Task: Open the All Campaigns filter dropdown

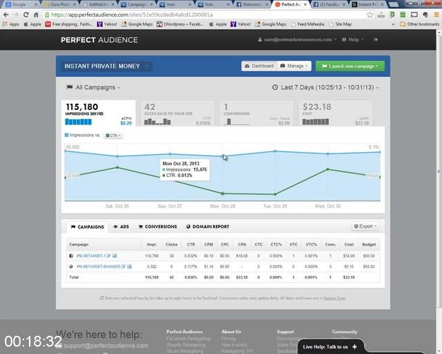Action: [93, 88]
